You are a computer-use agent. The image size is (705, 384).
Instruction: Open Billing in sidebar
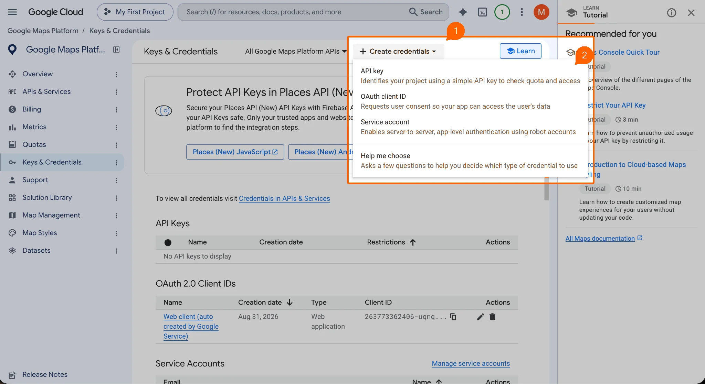(x=32, y=109)
